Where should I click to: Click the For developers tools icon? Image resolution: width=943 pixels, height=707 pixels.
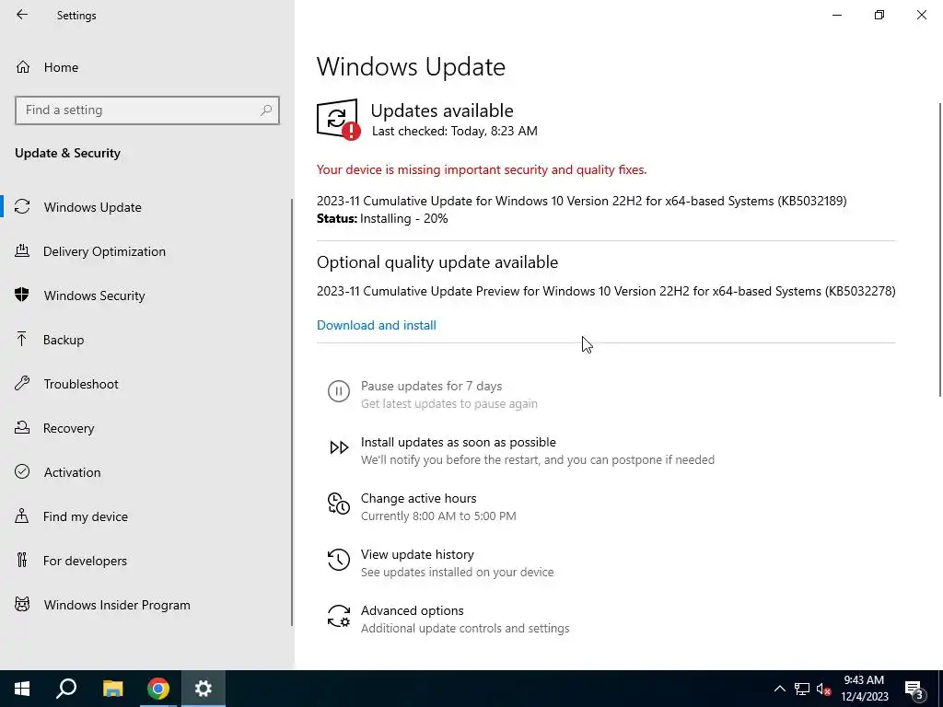(22, 561)
